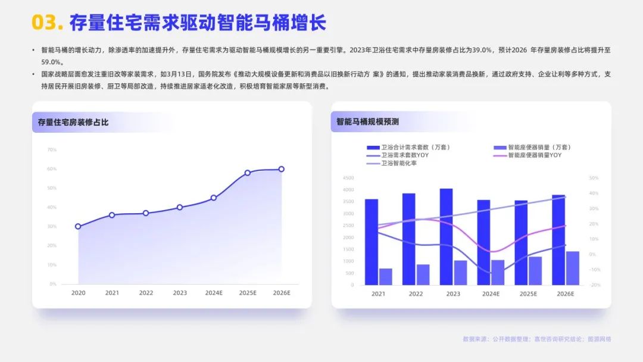Click the 2020 data point on line chart
The height and width of the screenshot is (362, 643).
point(78,226)
